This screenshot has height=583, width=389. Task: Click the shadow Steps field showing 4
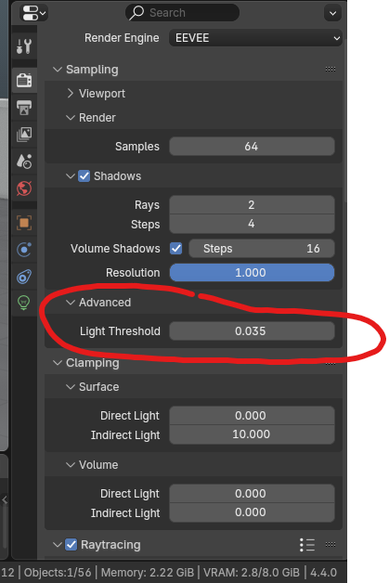[x=252, y=224]
